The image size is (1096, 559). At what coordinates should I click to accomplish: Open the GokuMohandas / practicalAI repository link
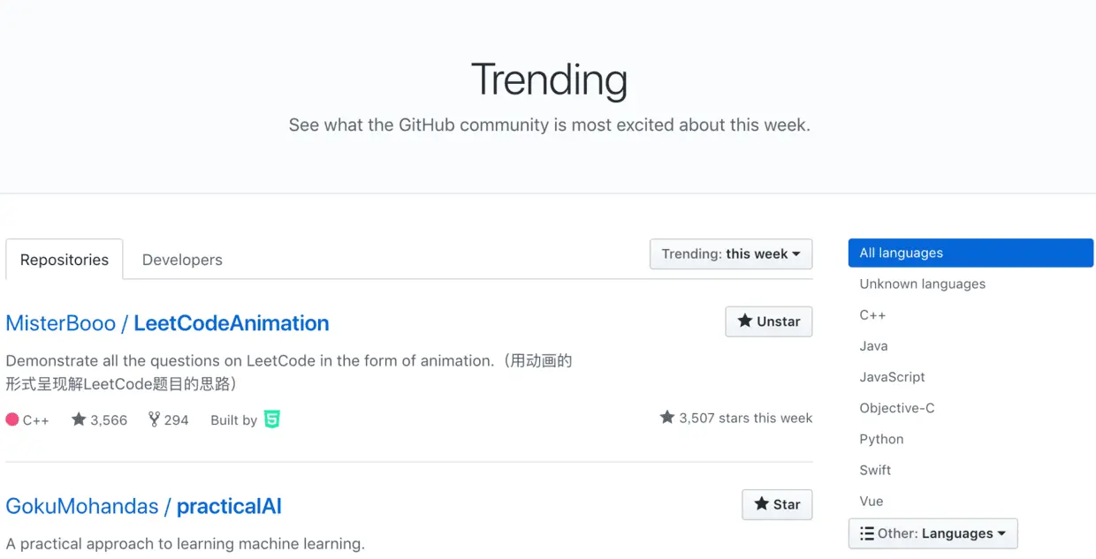(x=143, y=507)
